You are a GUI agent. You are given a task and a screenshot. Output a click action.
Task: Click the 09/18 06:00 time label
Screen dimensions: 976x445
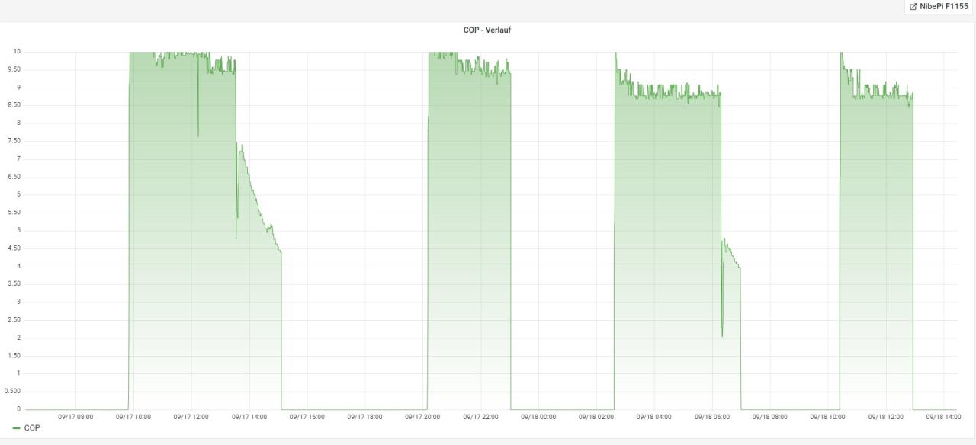712,417
